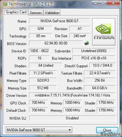Click the GPU field showing G94
This screenshot has width=122, height=137.
(x=41, y=29)
